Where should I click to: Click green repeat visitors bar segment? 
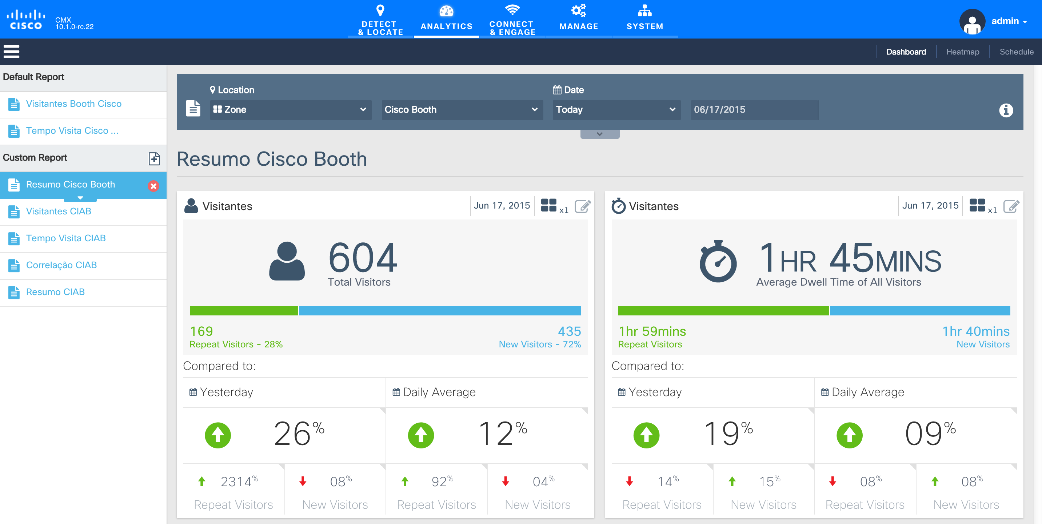(x=244, y=311)
